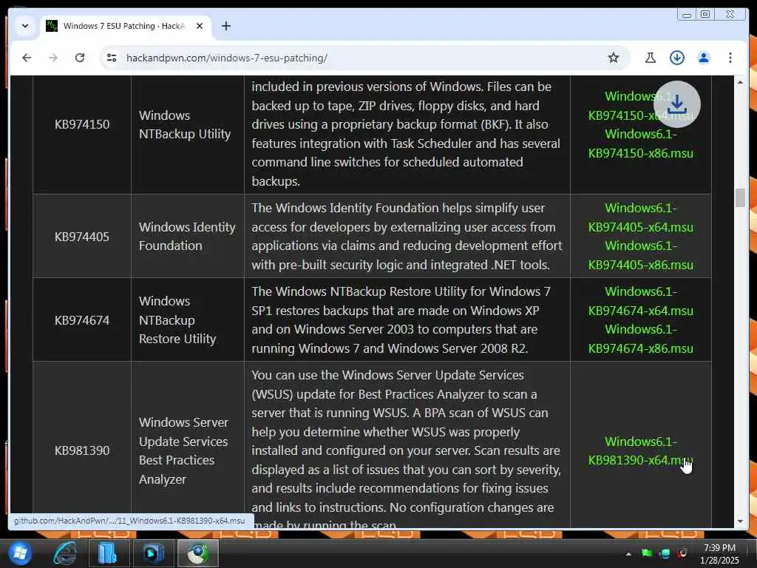757x568 pixels.
Task: Click the floating download circle overlay
Action: 677,104
